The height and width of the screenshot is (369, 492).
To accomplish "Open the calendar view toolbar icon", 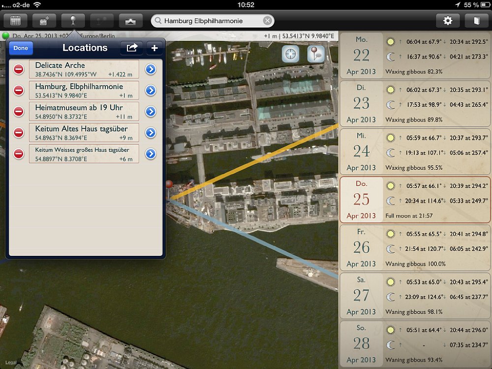I will point(15,21).
